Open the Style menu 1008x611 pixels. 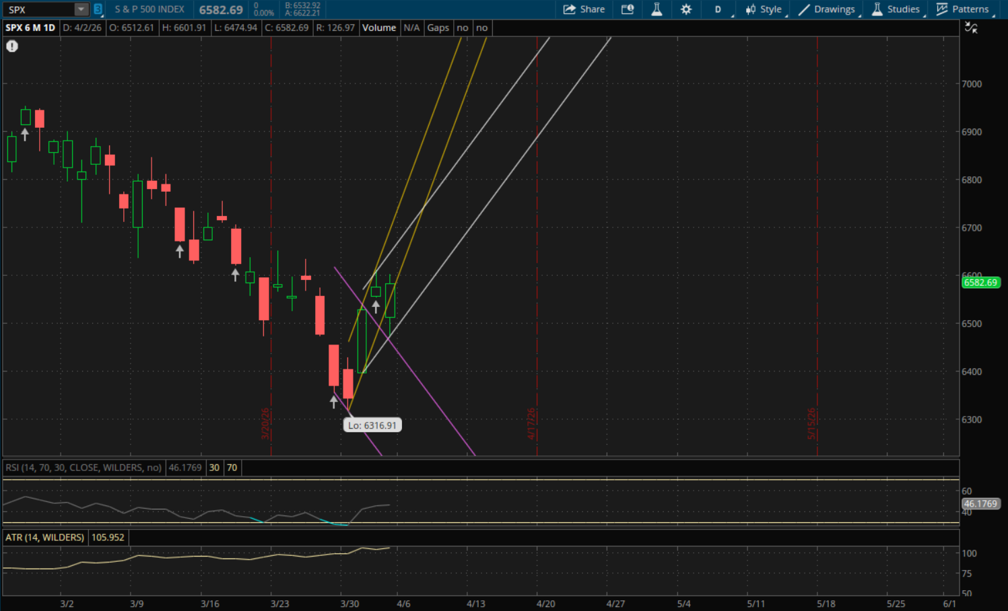pos(764,9)
